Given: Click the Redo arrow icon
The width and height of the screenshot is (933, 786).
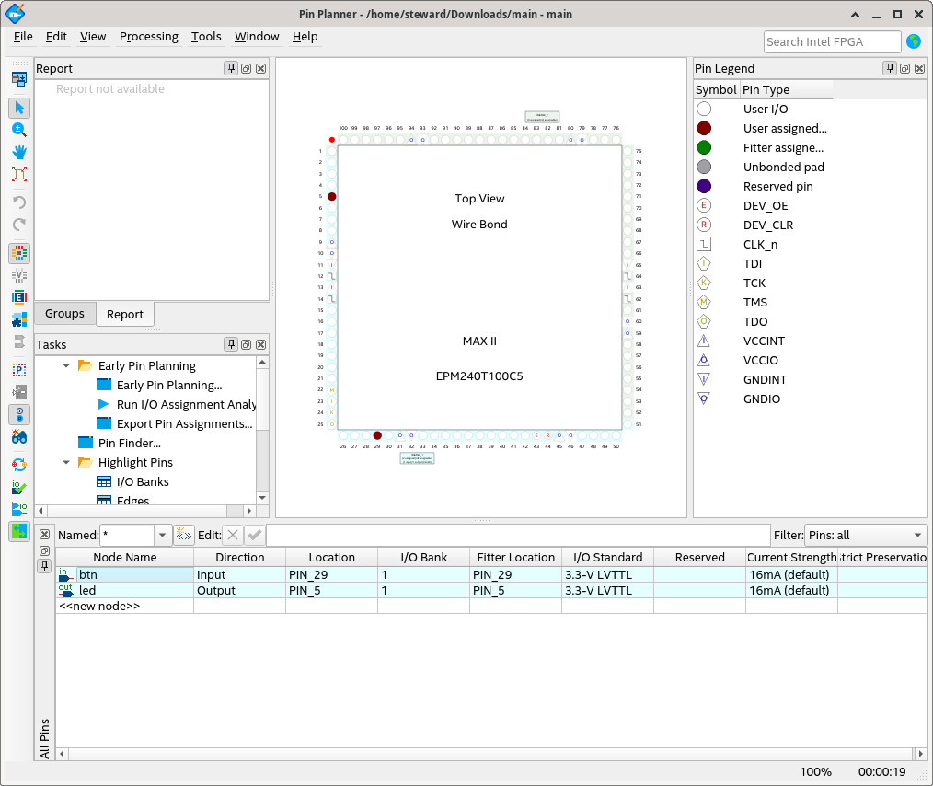Looking at the screenshot, I should tap(19, 225).
